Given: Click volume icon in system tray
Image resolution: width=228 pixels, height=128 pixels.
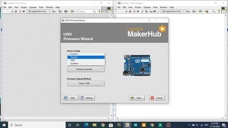Looking at the screenshot, I should pyautogui.click(x=197, y=125).
